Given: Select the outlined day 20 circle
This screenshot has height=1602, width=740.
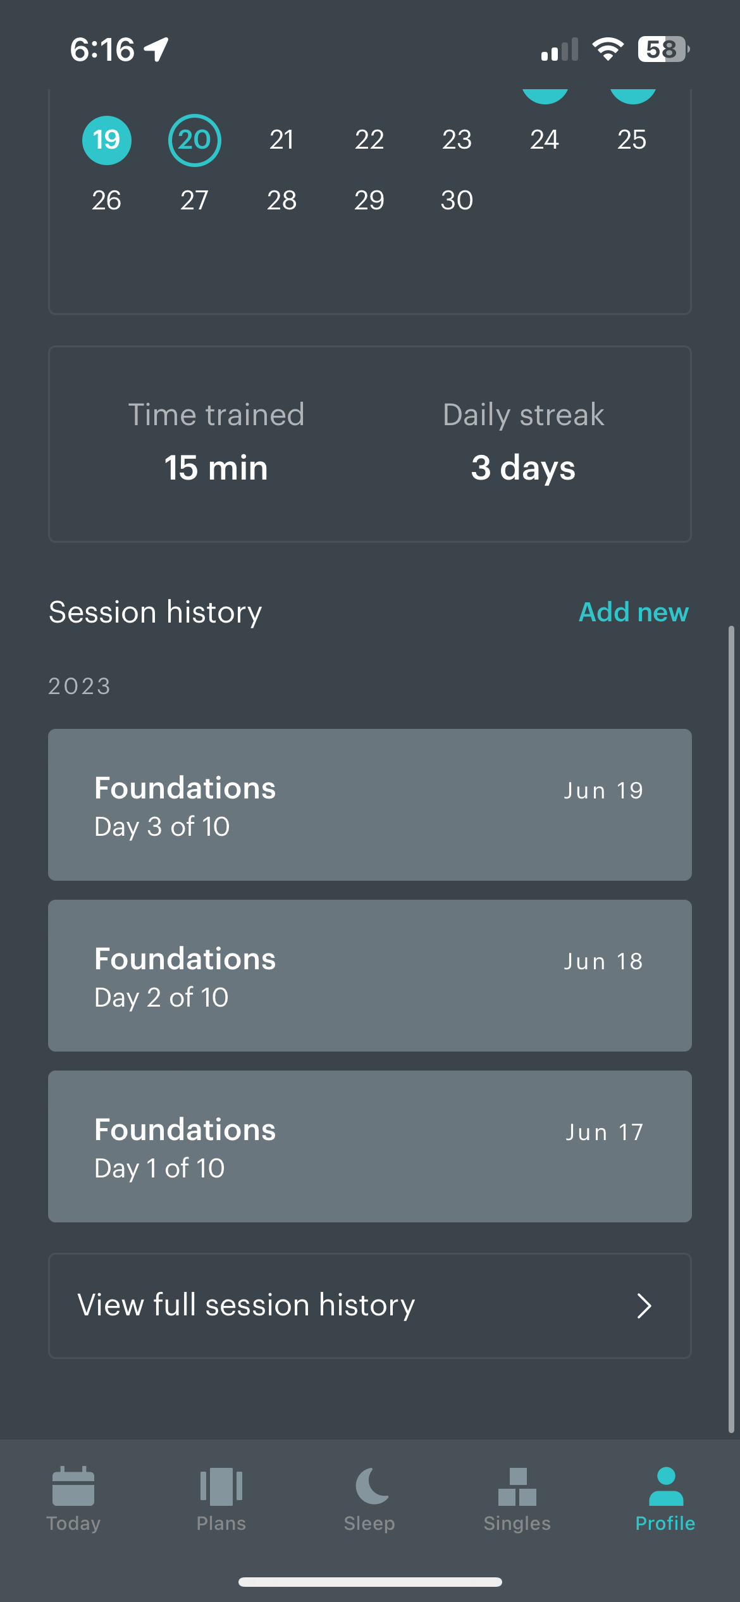Looking at the screenshot, I should (x=194, y=140).
